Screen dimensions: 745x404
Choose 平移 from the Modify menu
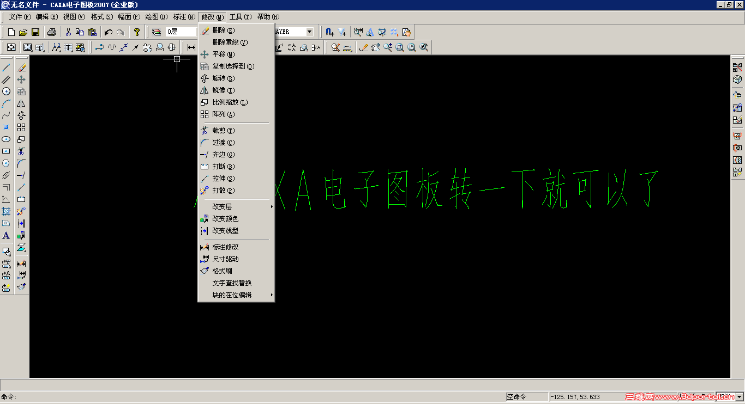[x=236, y=54]
